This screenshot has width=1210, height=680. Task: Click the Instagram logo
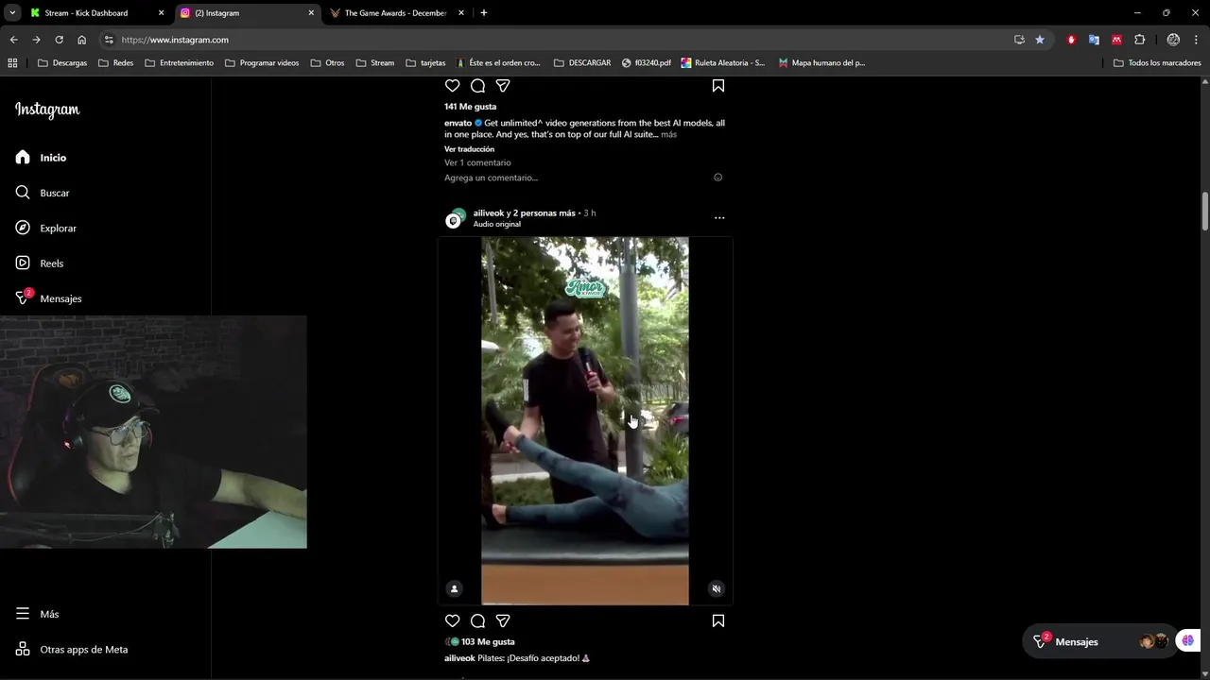pyautogui.click(x=47, y=110)
